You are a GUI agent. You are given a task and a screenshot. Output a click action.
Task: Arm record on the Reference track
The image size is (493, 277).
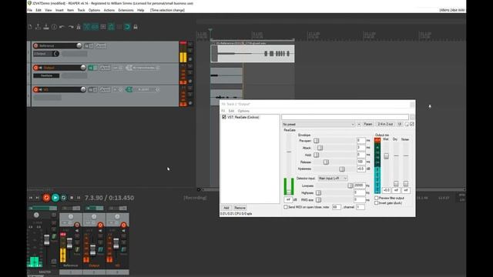click(36, 46)
